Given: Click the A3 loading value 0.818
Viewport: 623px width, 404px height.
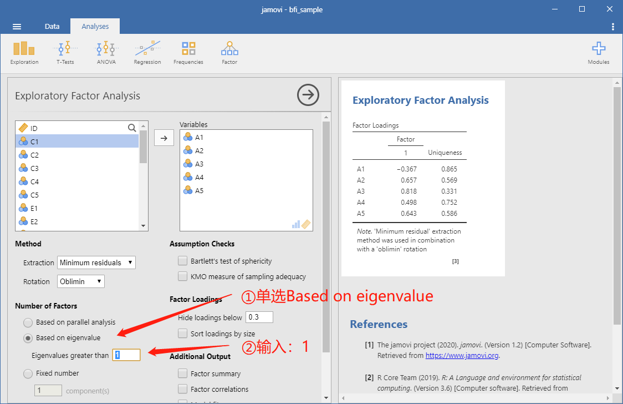Looking at the screenshot, I should pos(408,191).
